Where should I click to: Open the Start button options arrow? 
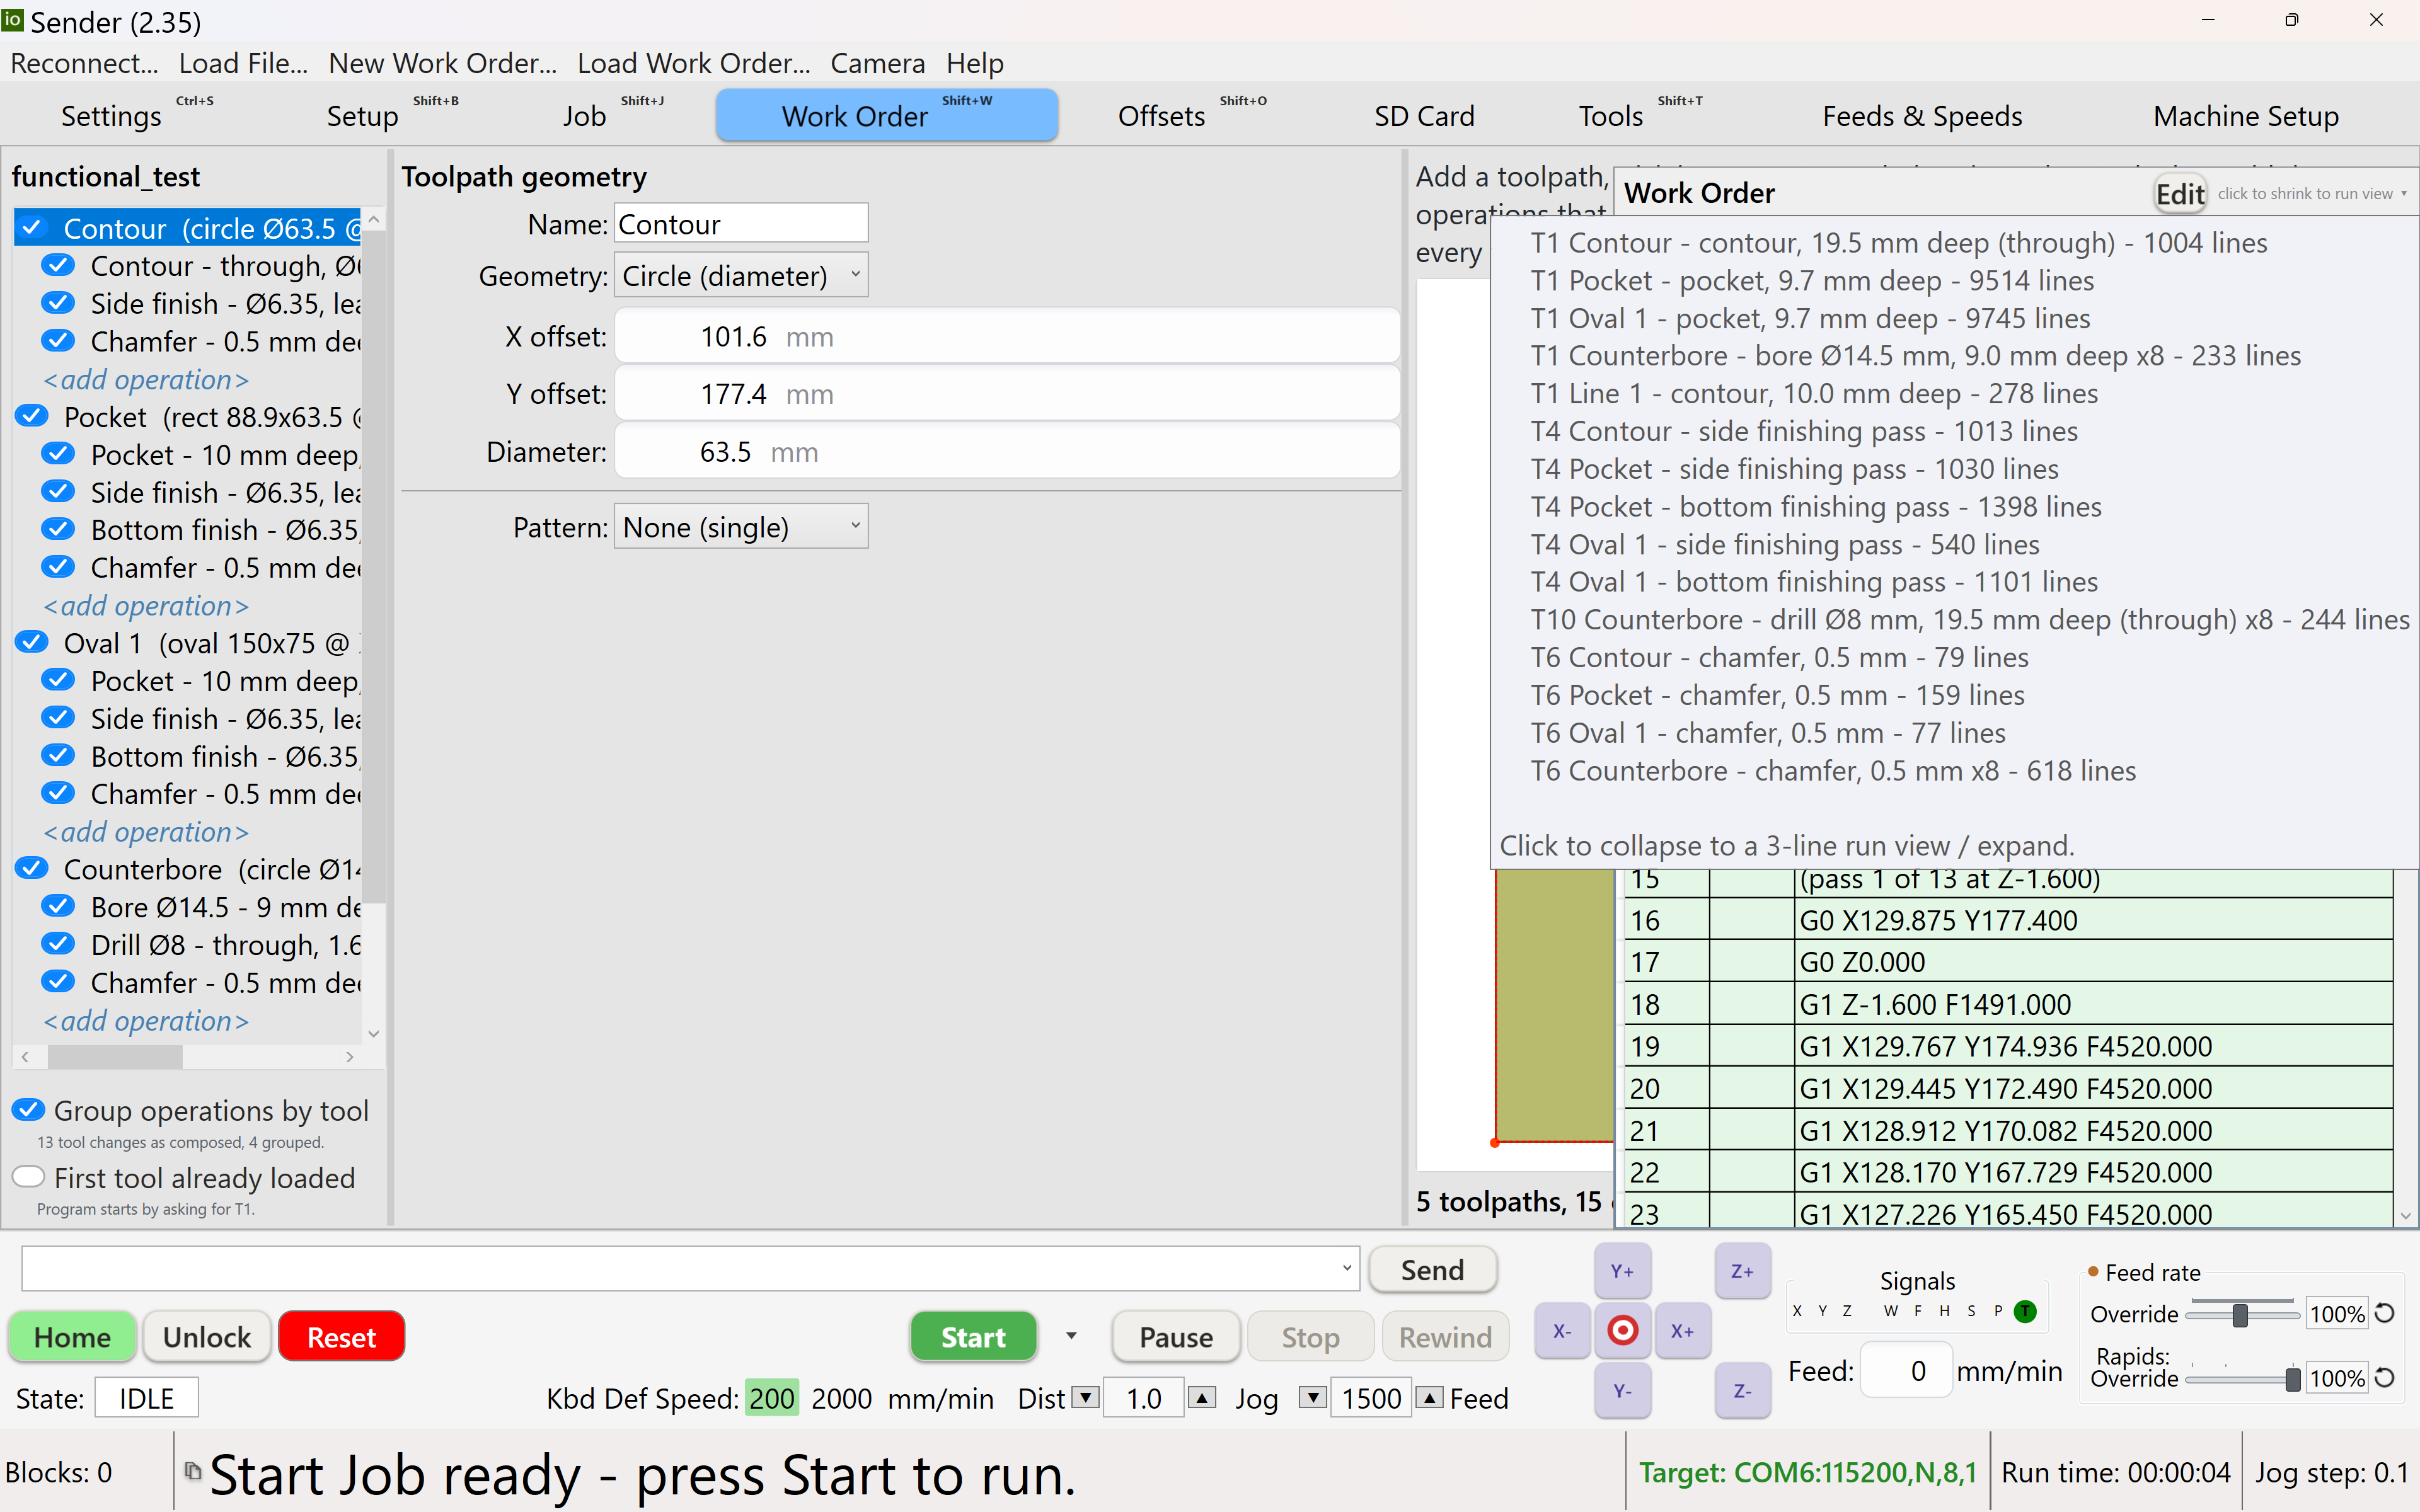click(1071, 1336)
